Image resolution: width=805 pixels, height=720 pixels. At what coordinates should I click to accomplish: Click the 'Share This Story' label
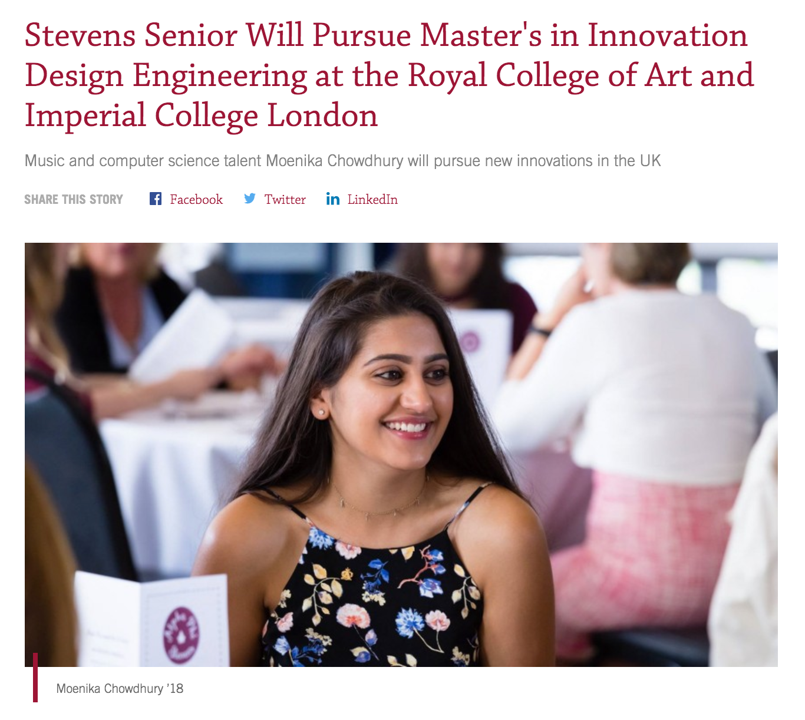pyautogui.click(x=74, y=199)
